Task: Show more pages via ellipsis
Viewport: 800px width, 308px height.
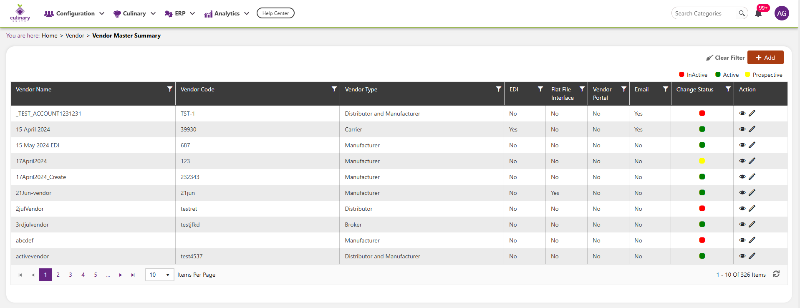Action: click(108, 275)
